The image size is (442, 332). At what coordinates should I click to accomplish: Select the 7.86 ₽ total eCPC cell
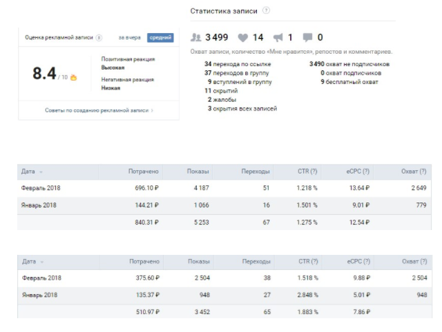click(x=362, y=312)
